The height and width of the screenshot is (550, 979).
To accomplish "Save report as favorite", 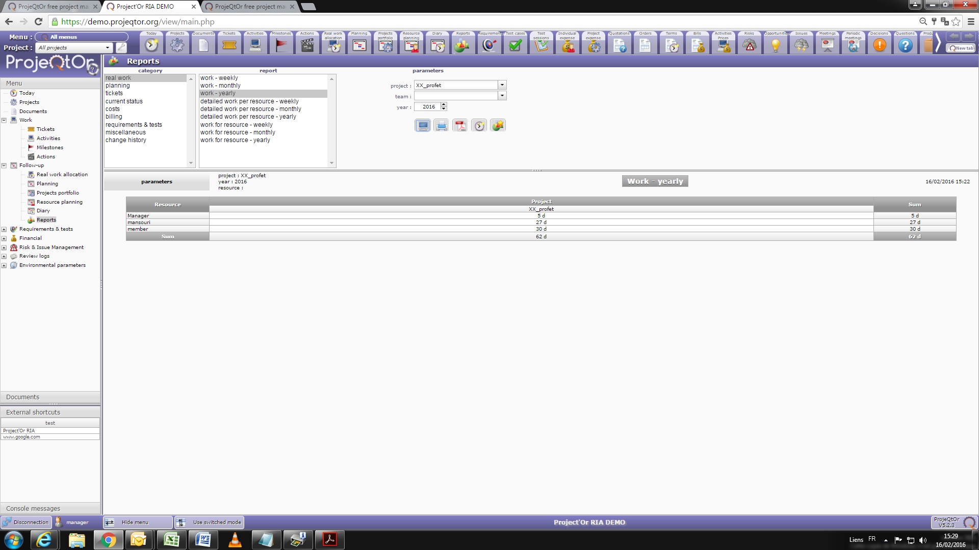I will (x=498, y=125).
